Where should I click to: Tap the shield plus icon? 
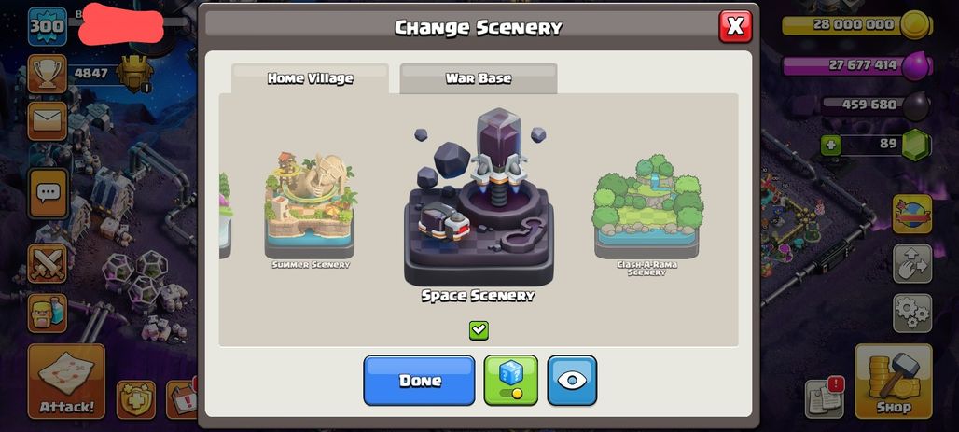(x=136, y=399)
